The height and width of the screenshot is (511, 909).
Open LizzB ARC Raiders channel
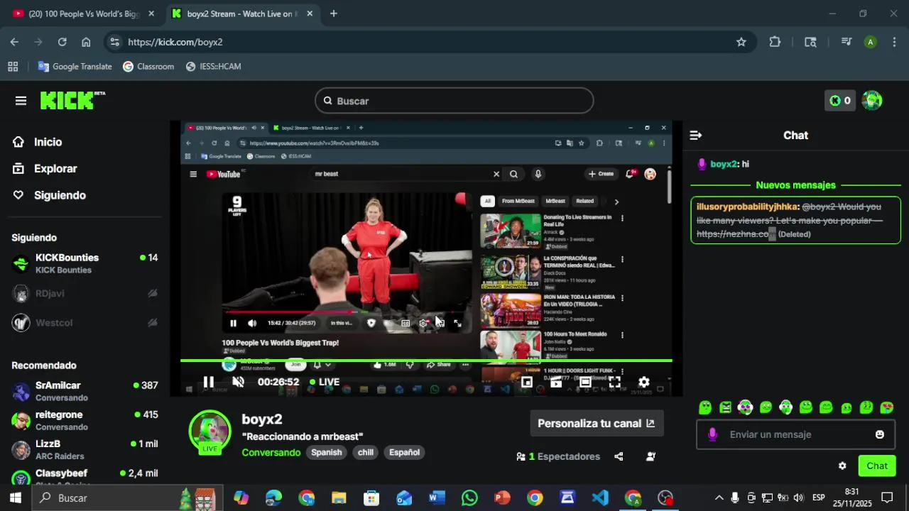(85, 449)
